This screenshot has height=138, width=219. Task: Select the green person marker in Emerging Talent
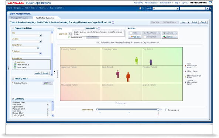[137, 60]
